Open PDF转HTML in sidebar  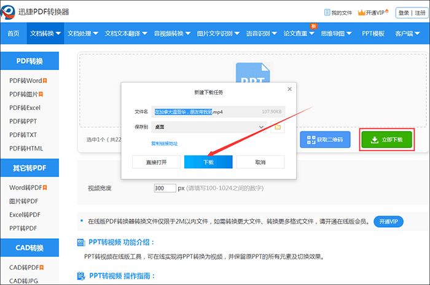[26, 149]
